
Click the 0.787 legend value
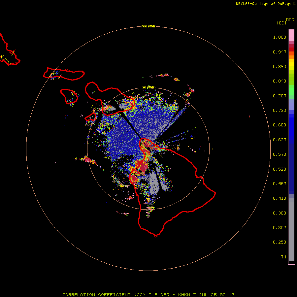280,96
